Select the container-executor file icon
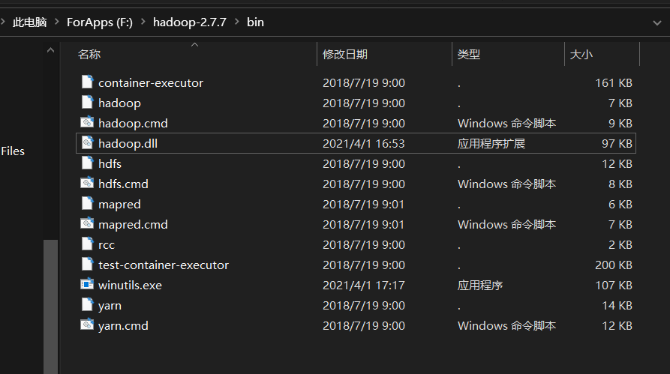The image size is (670, 374). click(x=87, y=82)
